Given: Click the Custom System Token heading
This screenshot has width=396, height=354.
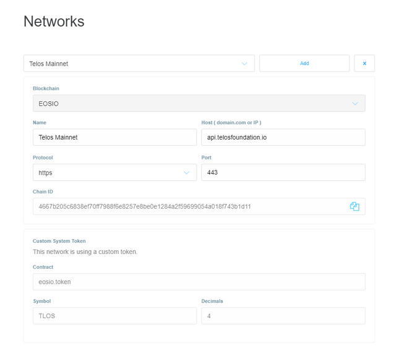Looking at the screenshot, I should point(59,241).
